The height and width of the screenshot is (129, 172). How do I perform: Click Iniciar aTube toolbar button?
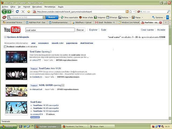point(86,17)
